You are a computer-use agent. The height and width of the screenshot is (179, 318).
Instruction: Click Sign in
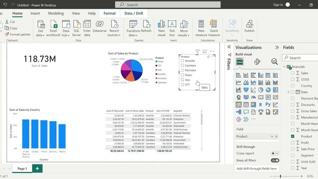click(278, 4)
